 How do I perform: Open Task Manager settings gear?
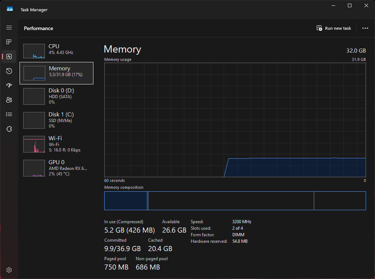click(x=9, y=270)
